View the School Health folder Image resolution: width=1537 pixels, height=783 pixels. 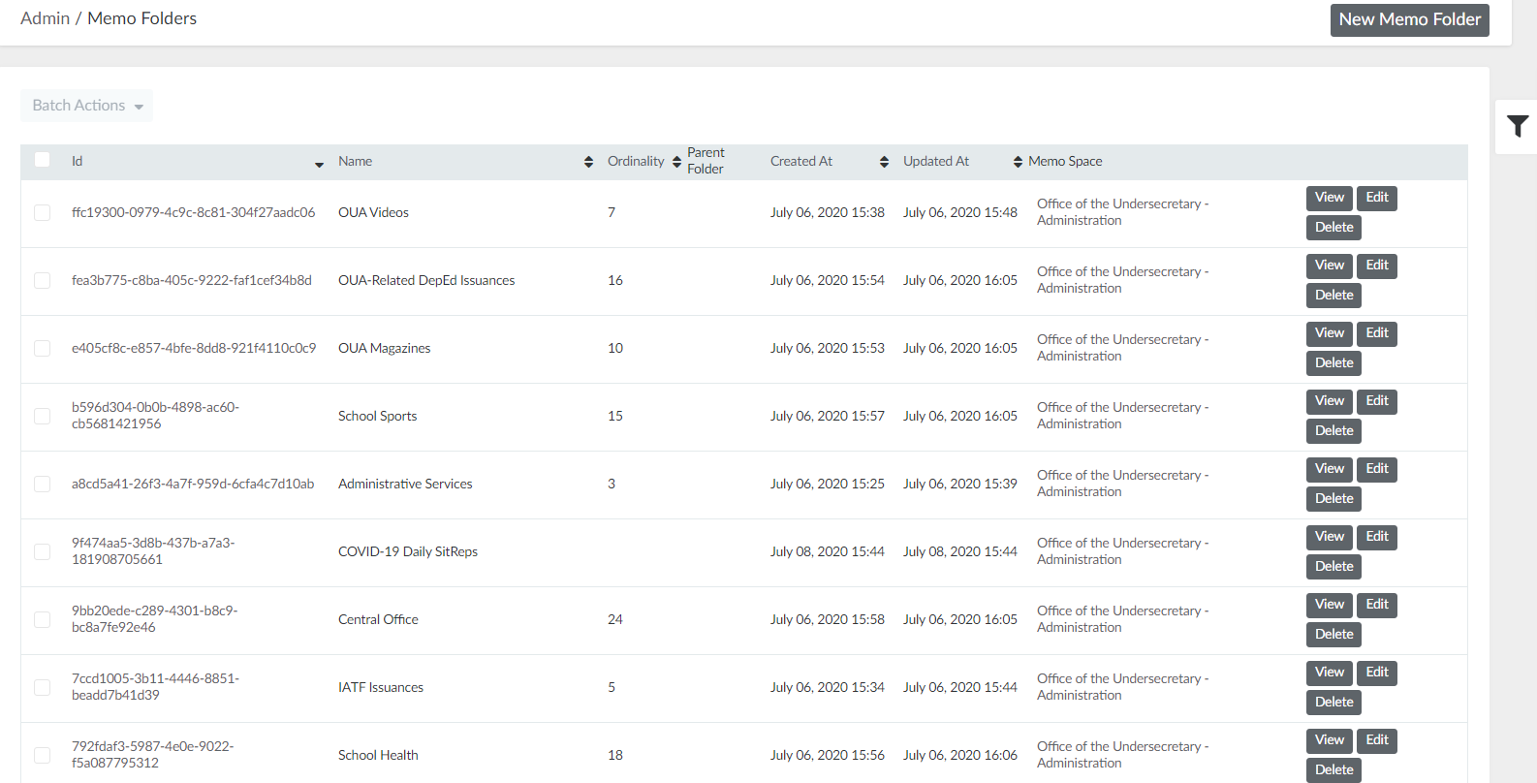(x=1329, y=740)
